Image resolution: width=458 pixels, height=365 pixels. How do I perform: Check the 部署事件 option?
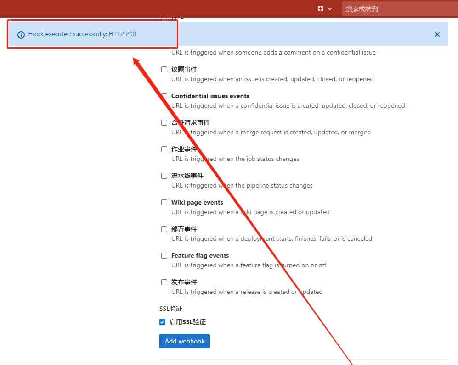click(164, 229)
